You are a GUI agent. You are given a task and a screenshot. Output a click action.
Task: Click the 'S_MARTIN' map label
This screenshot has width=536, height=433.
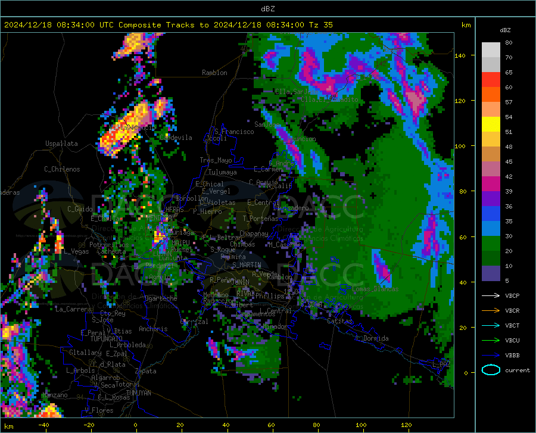click(x=247, y=265)
